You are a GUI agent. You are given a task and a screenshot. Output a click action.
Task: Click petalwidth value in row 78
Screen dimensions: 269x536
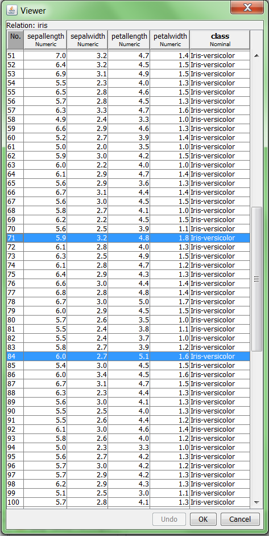coord(170,302)
